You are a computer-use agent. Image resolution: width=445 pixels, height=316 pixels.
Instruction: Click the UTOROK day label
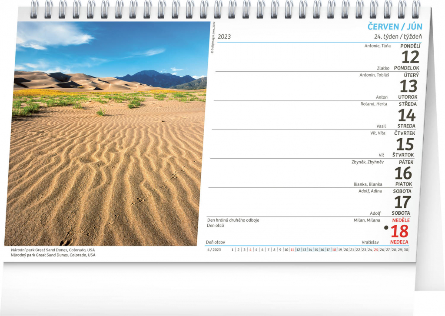point(408,97)
